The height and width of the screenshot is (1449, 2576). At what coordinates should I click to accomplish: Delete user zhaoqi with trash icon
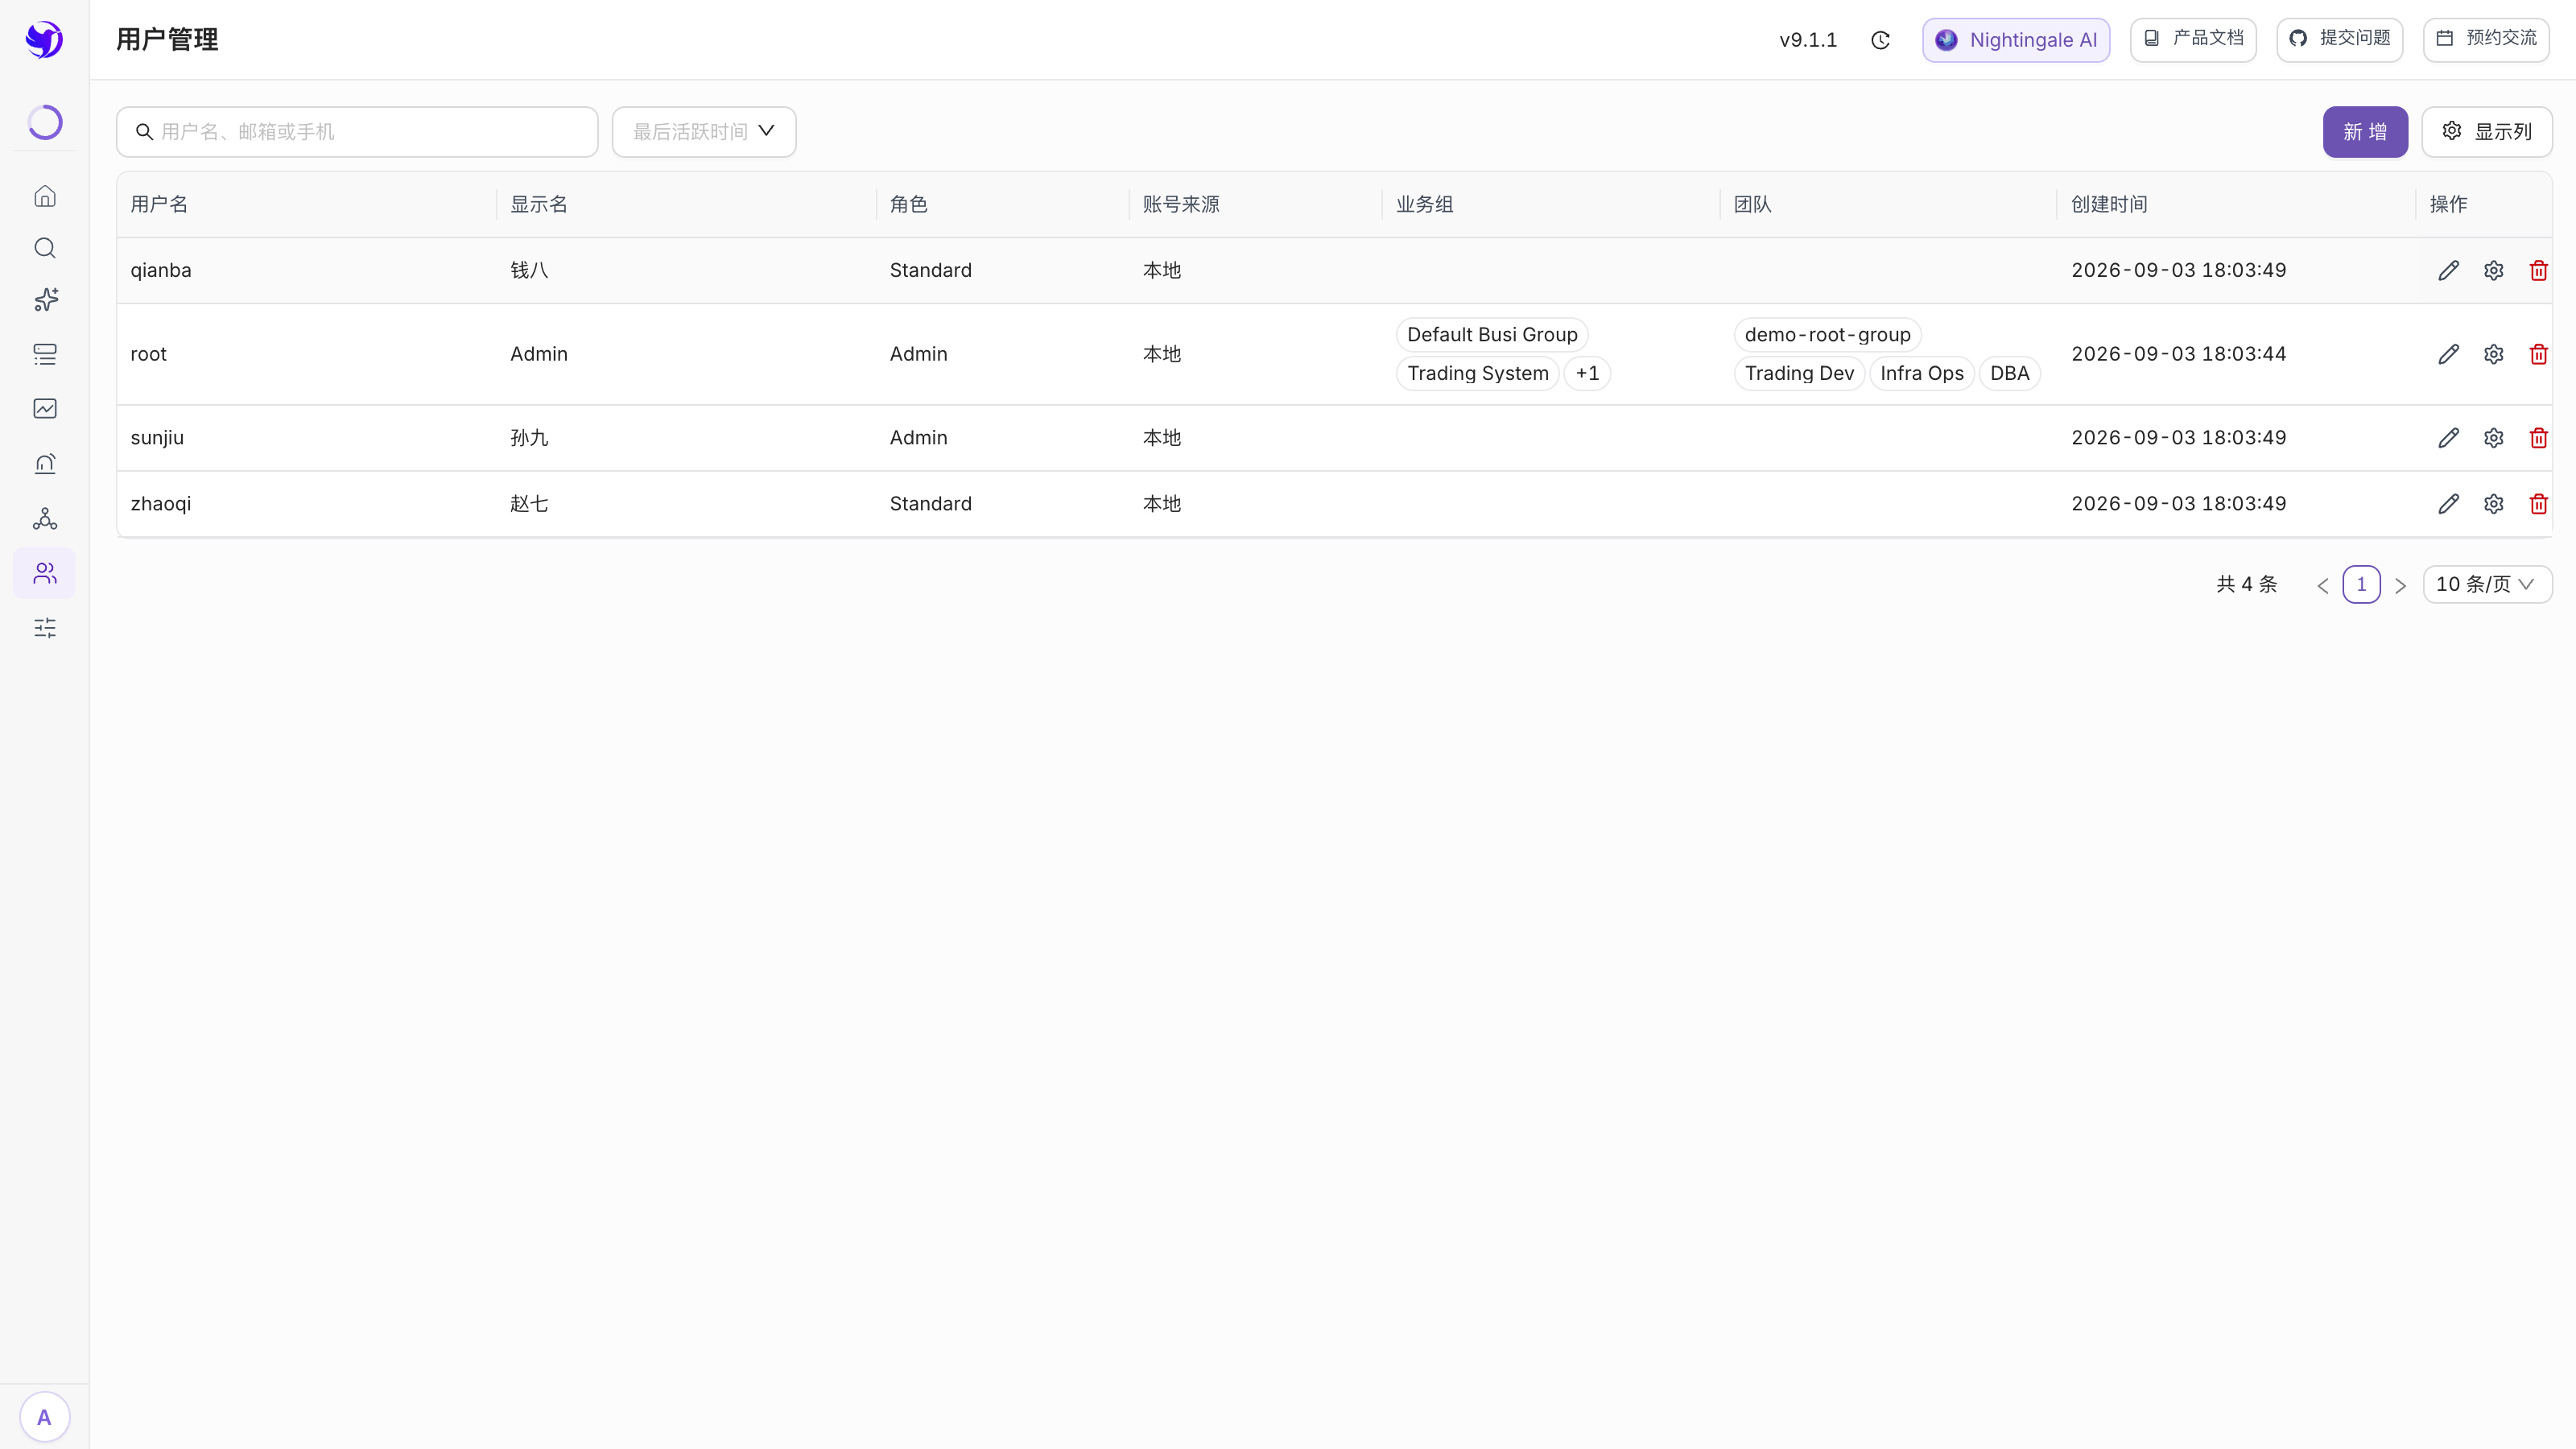point(2538,504)
